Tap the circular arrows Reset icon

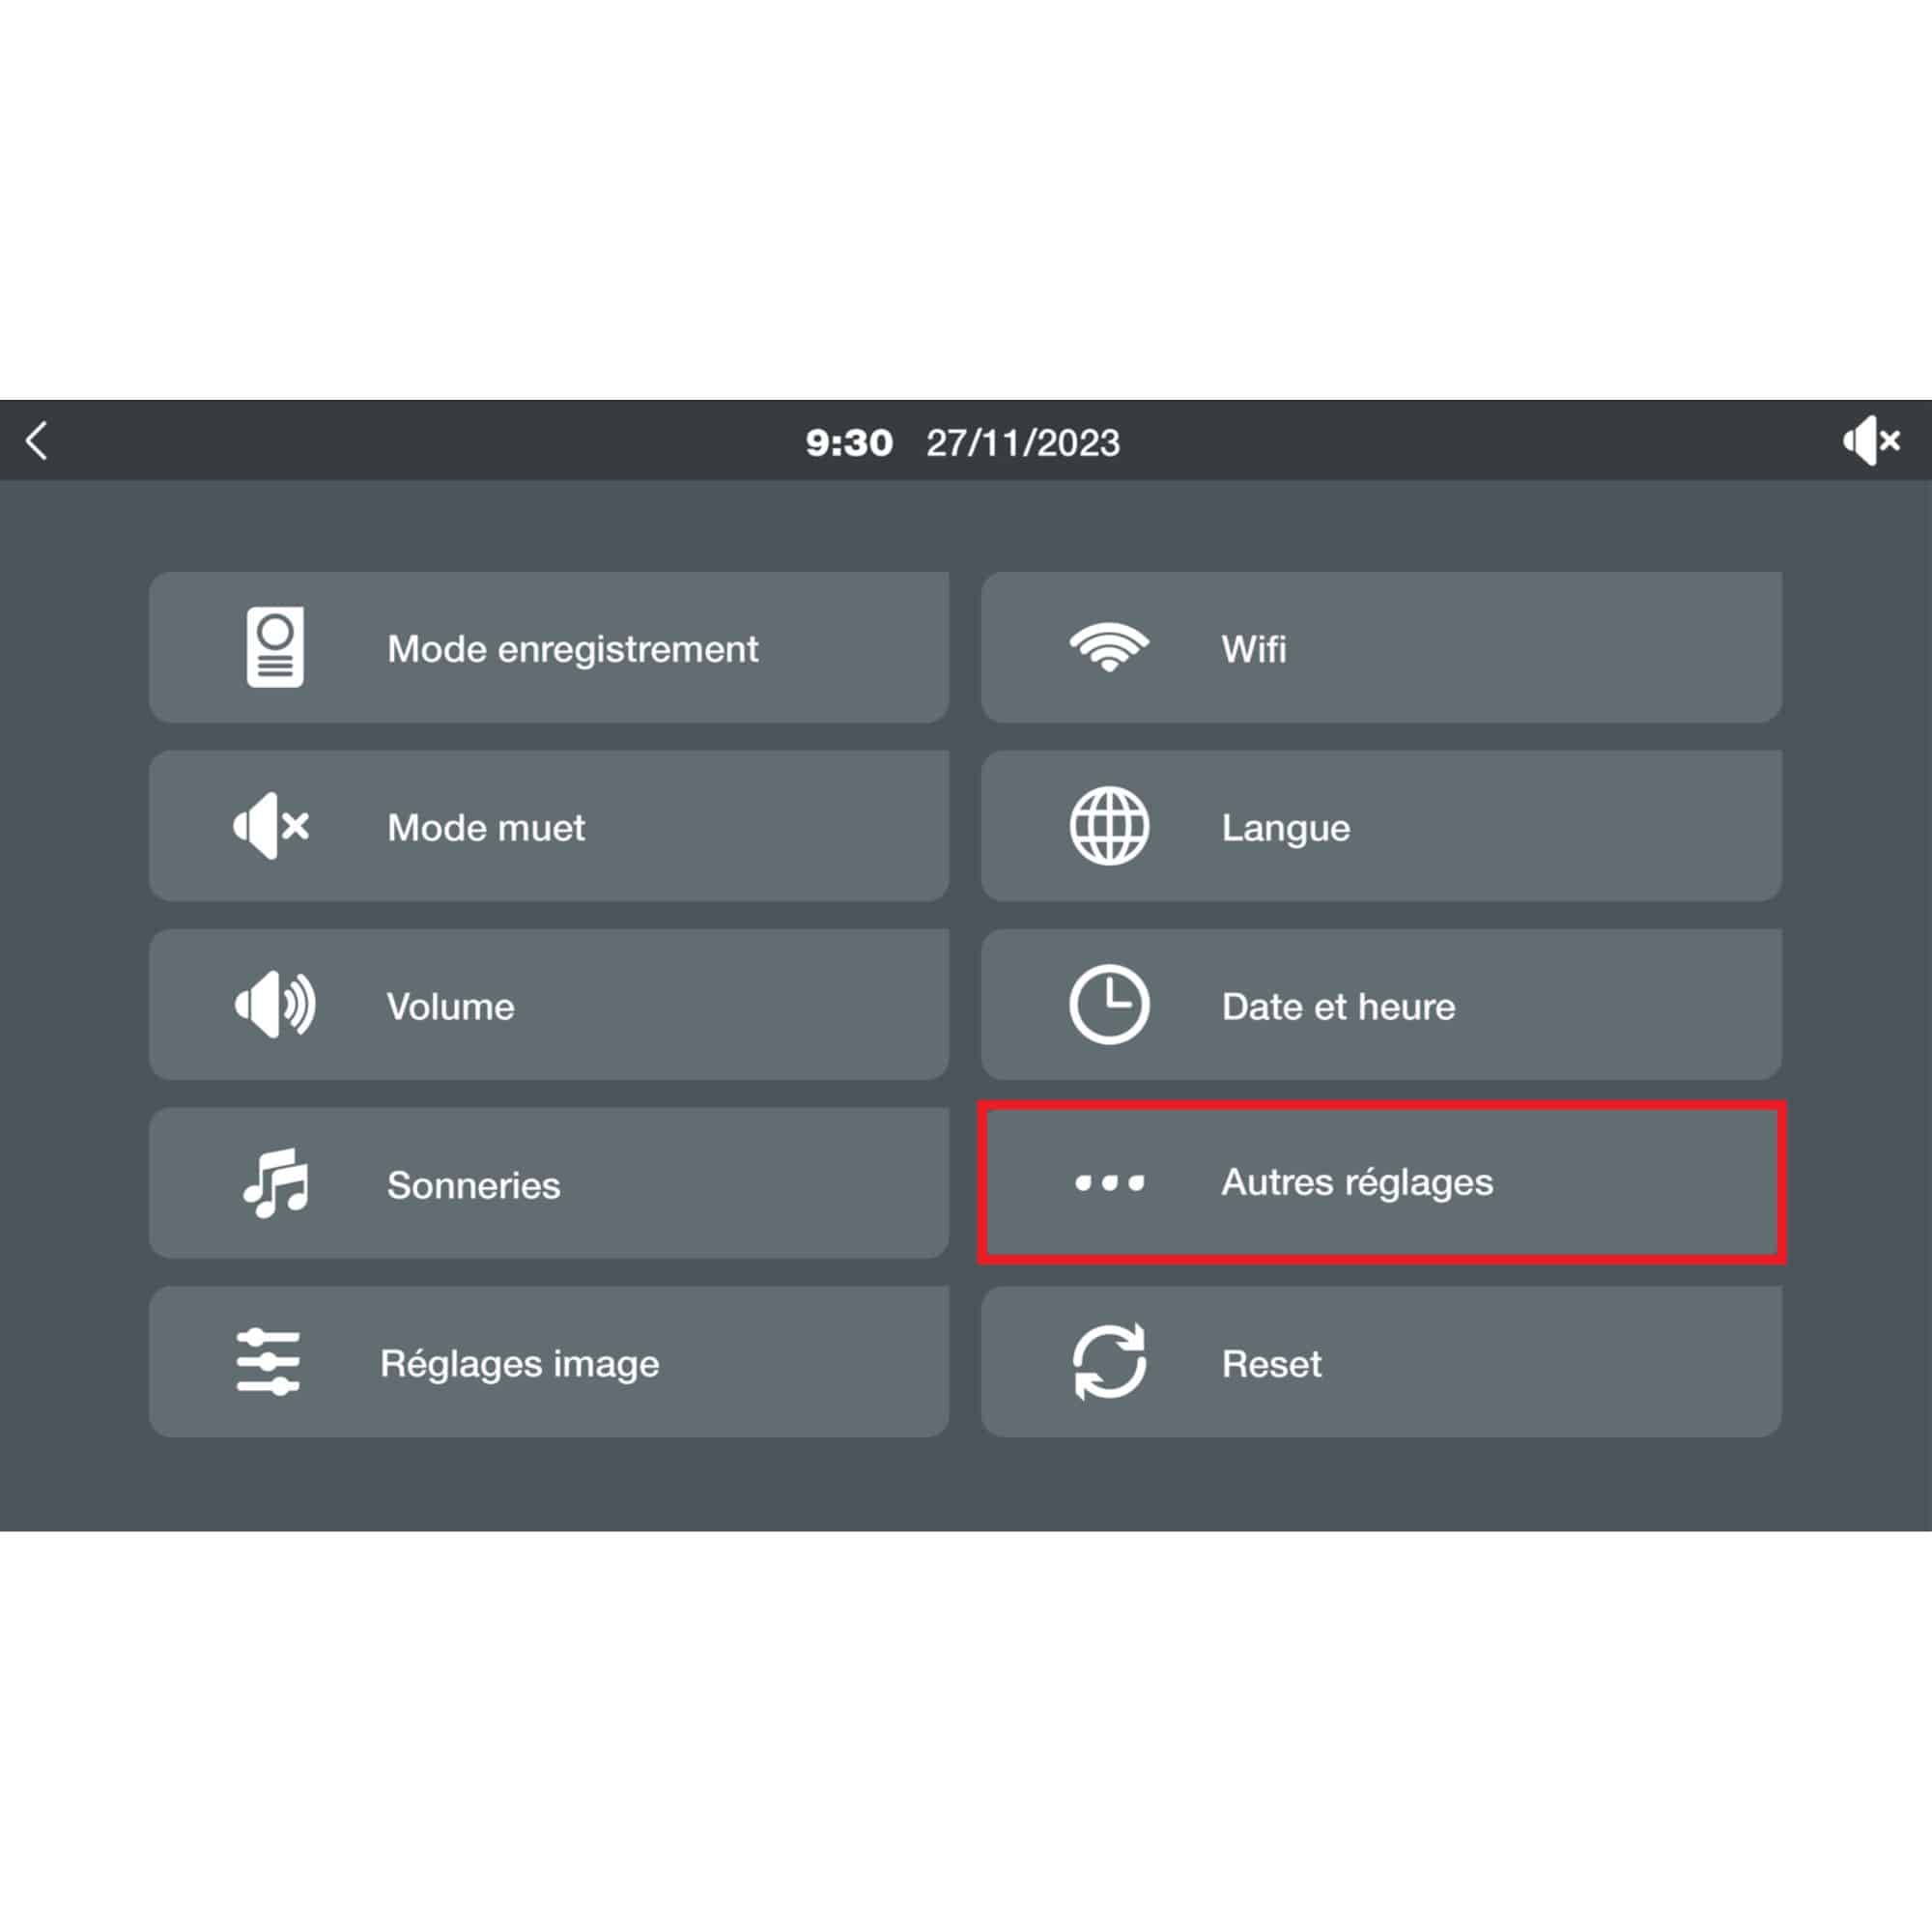click(1109, 1361)
